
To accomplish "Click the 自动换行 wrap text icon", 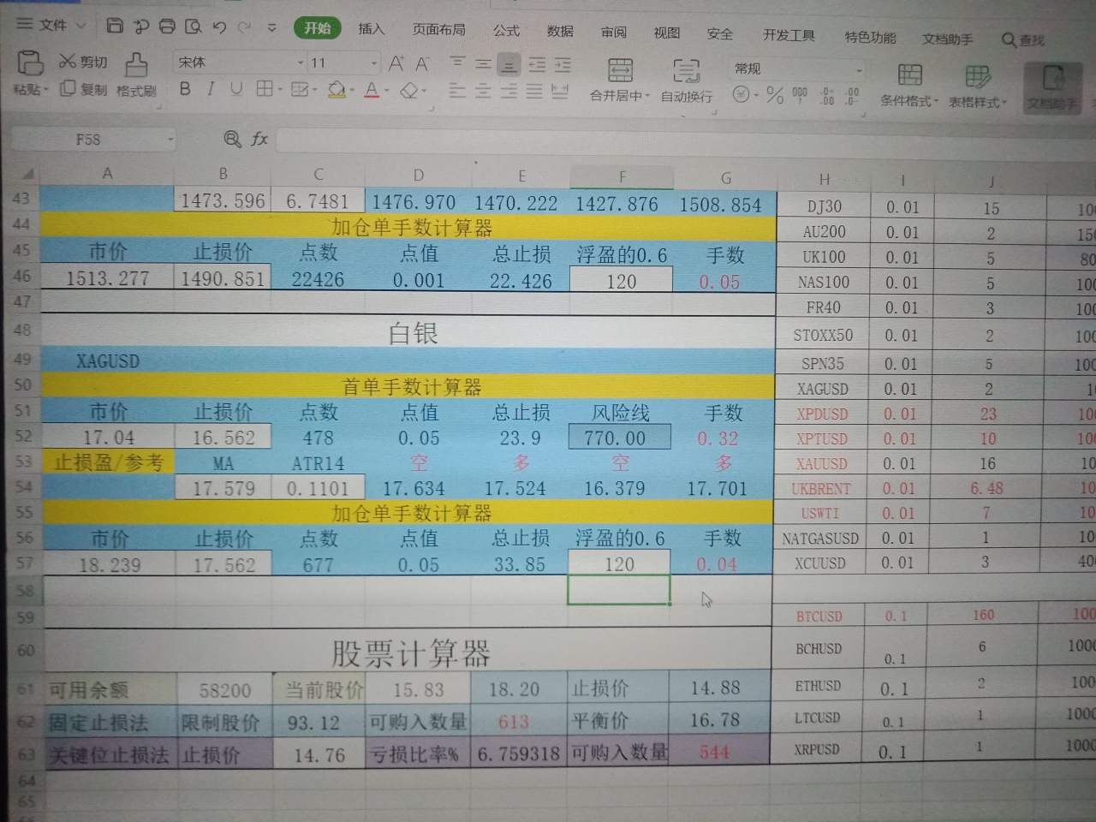I will 686,70.
